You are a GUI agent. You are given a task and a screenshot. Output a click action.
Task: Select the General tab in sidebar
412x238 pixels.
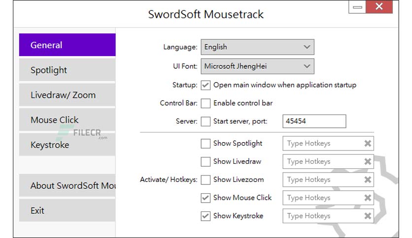67,45
